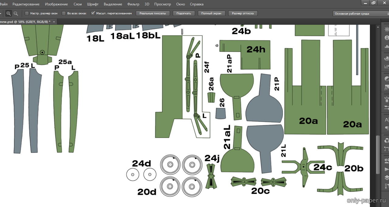Click the scroll-up arrow of the canvas scrollbar
This screenshot has height=207, width=389.
[x=378, y=27]
